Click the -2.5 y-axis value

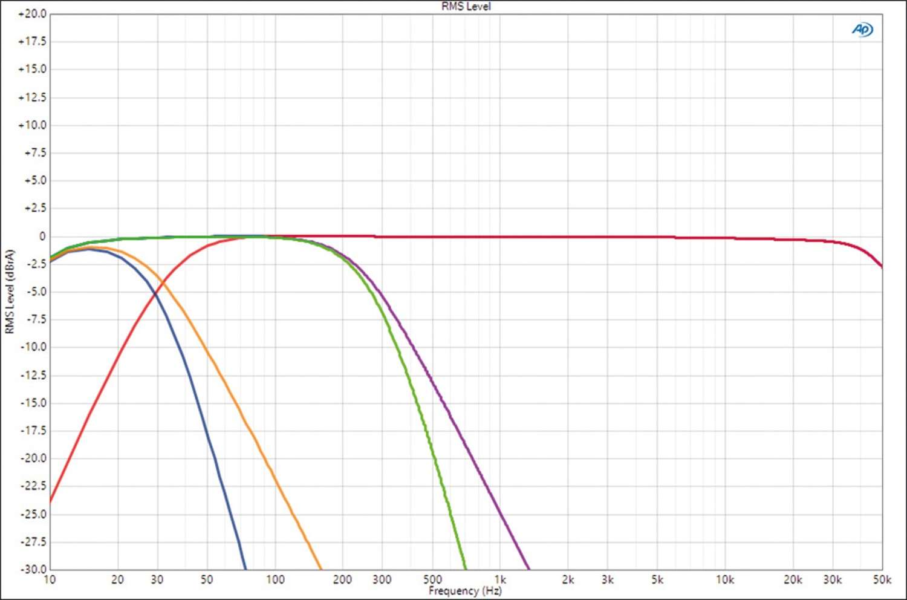click(x=35, y=264)
